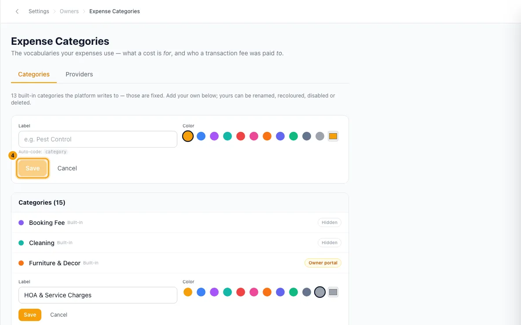Image resolution: width=521 pixels, height=325 pixels.
Task: Select teal swatch for HOA & Service Charges
Action: coord(227,292)
